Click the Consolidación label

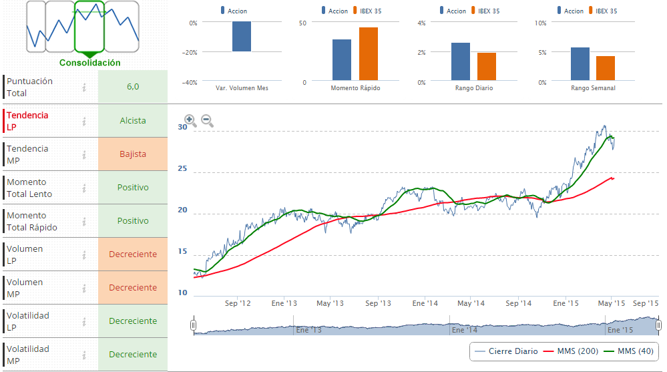tap(89, 63)
